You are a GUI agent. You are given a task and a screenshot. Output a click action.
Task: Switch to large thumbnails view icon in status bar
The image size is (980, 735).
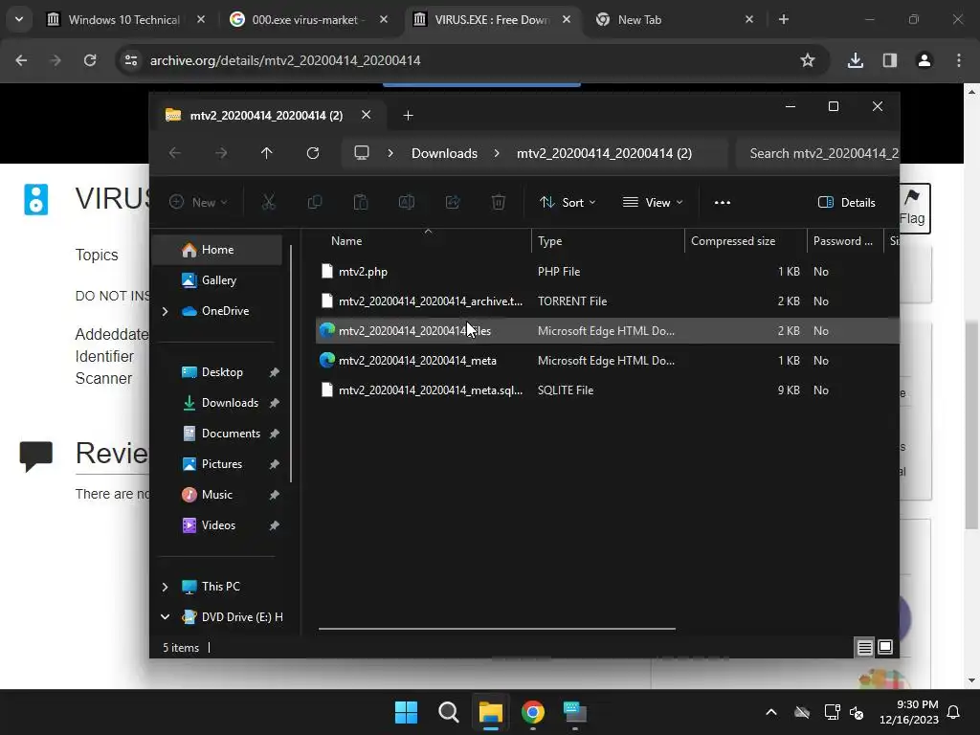885,648
